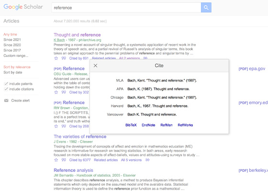Choose 'Sort by date' option
This screenshot has width=268, height=191.
(x=13, y=72)
